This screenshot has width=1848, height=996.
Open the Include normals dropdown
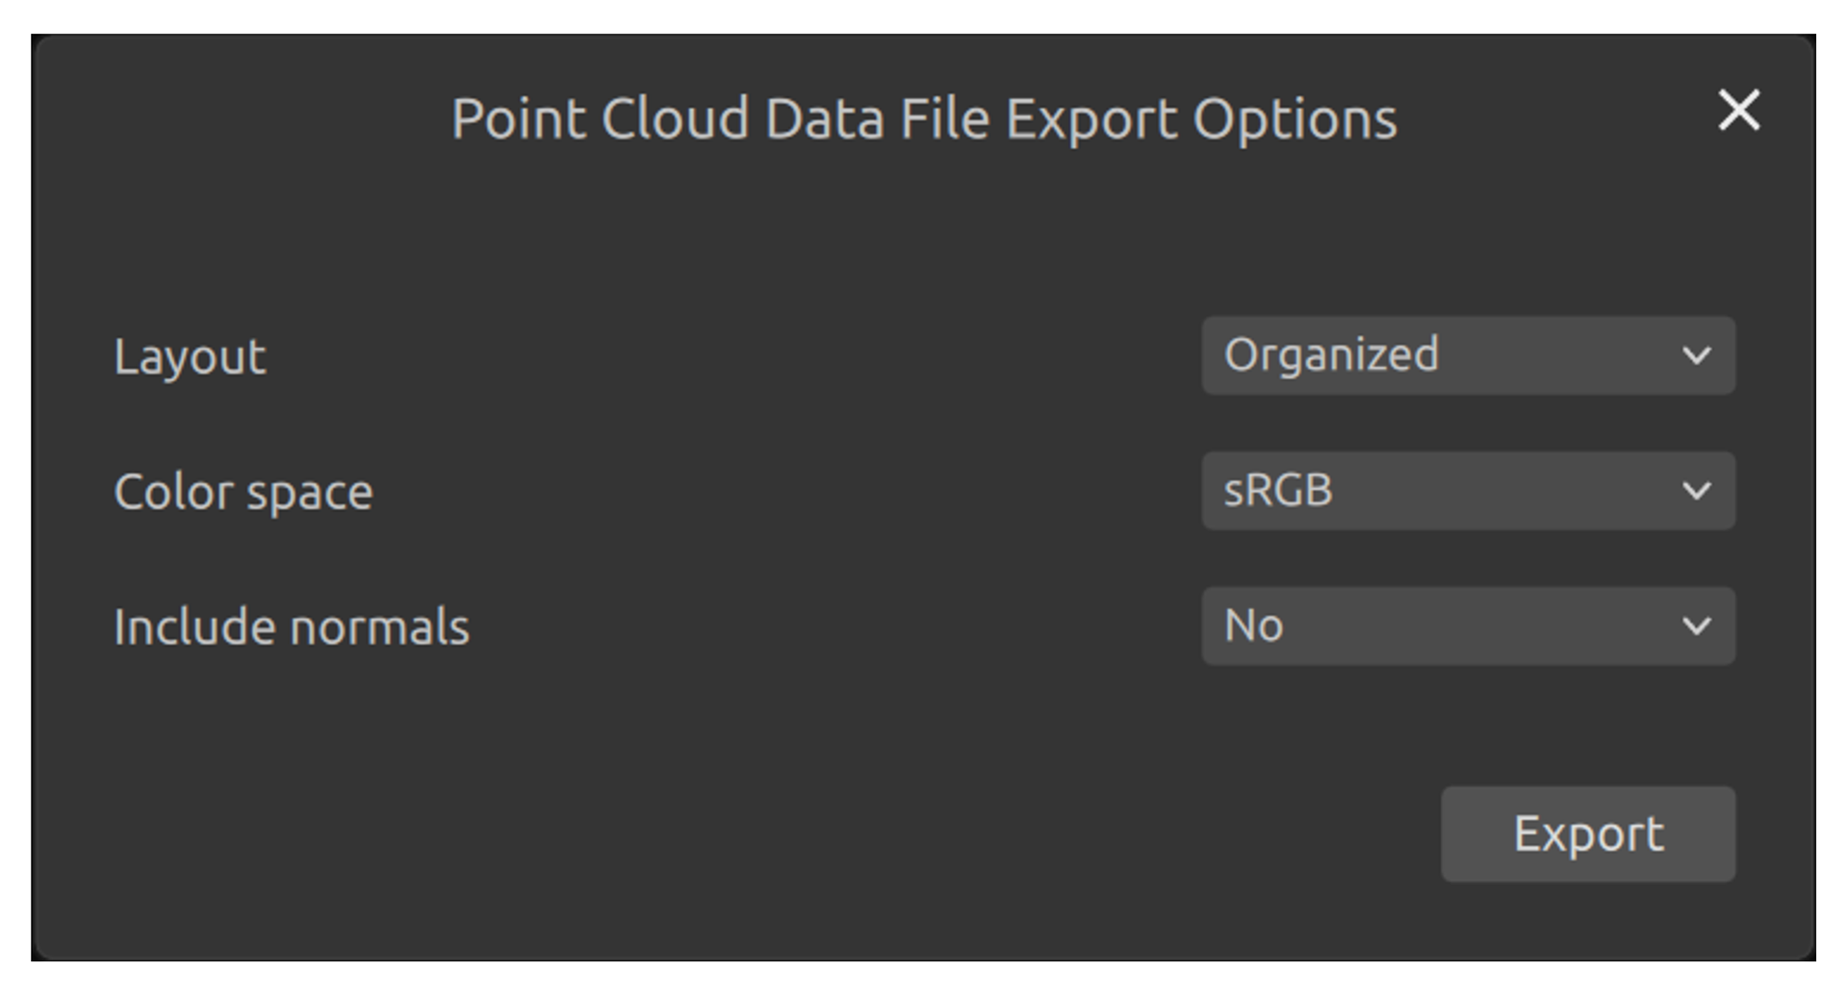1467,626
